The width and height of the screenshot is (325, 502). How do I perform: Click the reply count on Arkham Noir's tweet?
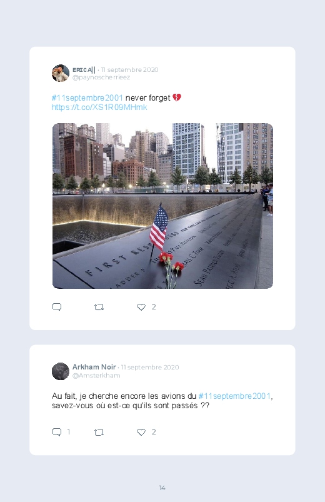[x=69, y=432]
